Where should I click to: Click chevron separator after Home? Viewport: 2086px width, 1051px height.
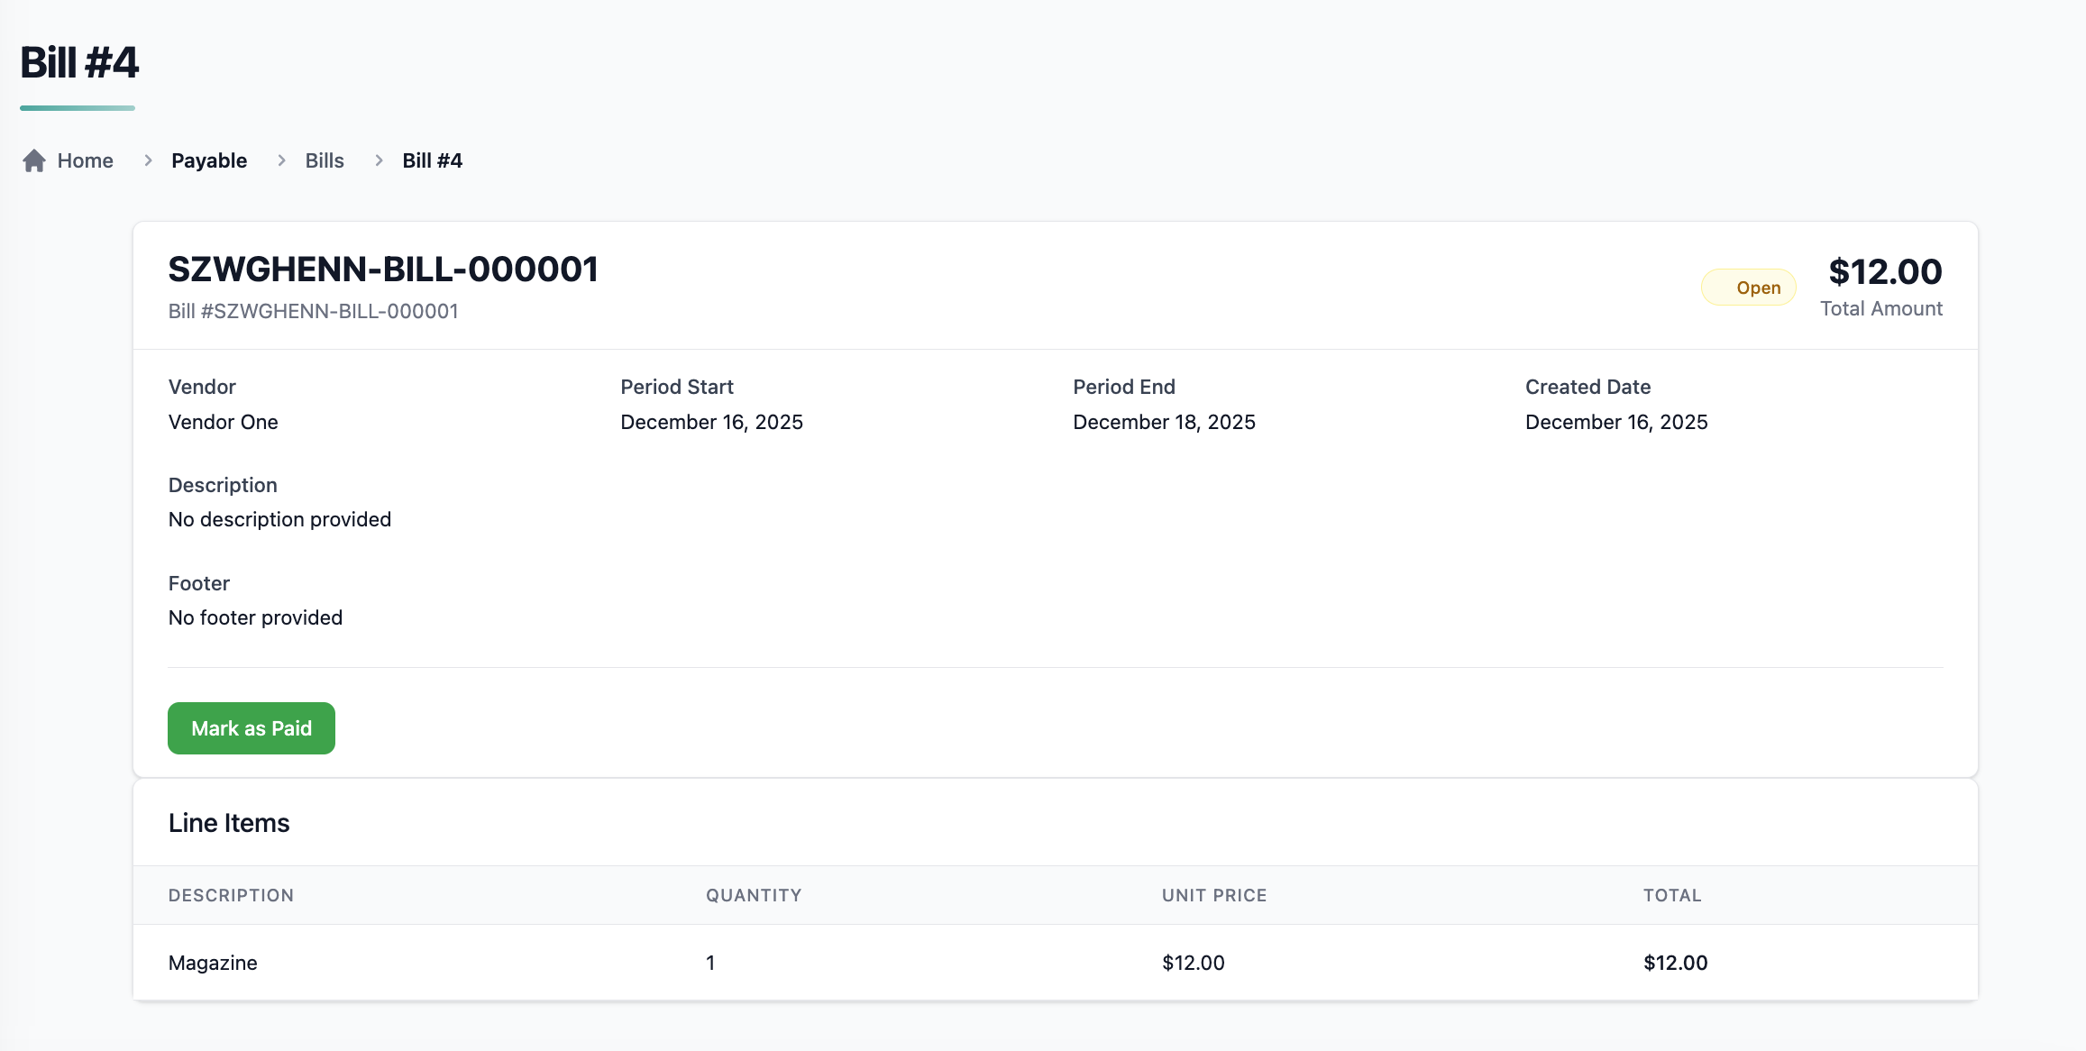148,160
